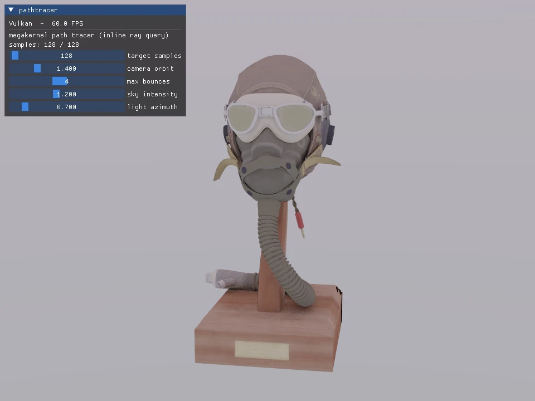This screenshot has width=535, height=401.
Task: Click the sky intensity slider
Action: 67,94
